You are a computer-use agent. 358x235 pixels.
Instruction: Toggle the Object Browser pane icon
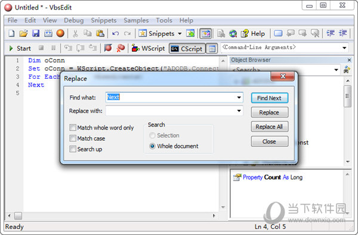tap(205, 34)
